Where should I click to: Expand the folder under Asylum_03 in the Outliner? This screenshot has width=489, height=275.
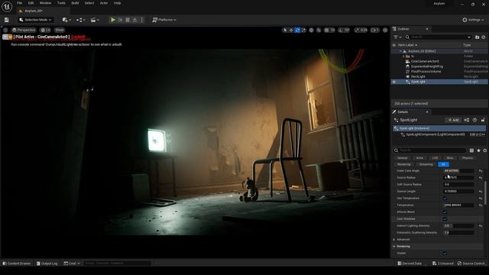[x=403, y=56]
